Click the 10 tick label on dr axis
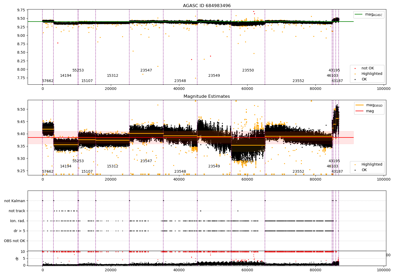395x276 pixels. [x=23, y=252]
